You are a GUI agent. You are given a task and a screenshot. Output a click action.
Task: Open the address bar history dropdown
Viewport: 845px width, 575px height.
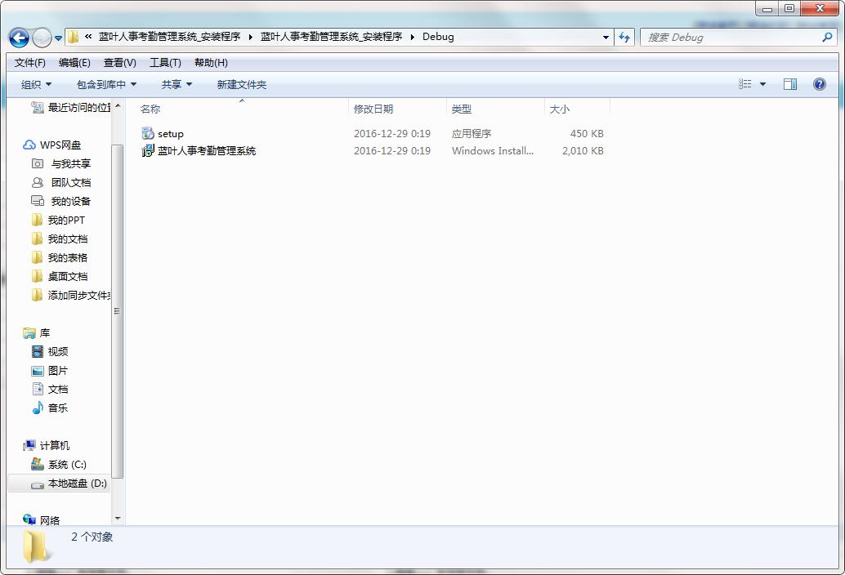click(x=606, y=37)
